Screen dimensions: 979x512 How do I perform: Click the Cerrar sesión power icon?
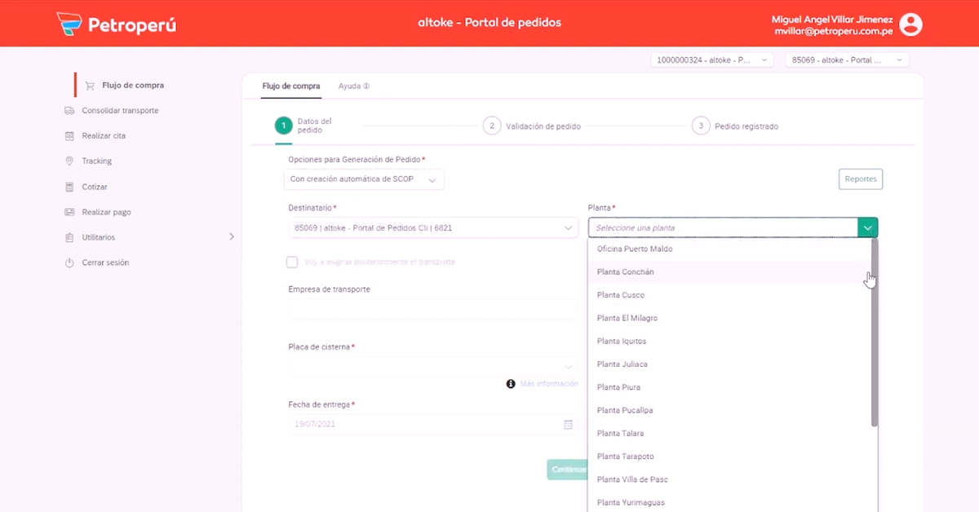point(69,263)
